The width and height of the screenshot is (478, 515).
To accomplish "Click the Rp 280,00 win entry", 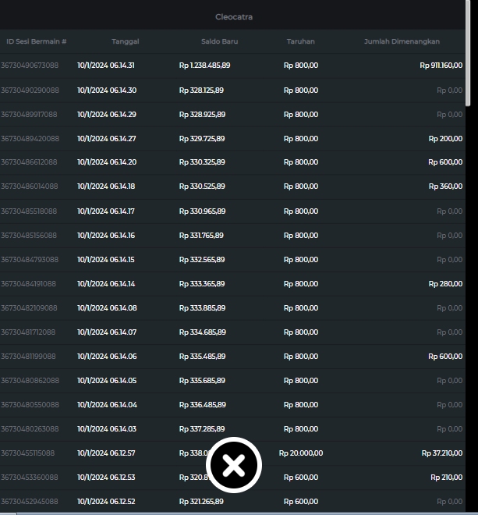I will 445,284.
